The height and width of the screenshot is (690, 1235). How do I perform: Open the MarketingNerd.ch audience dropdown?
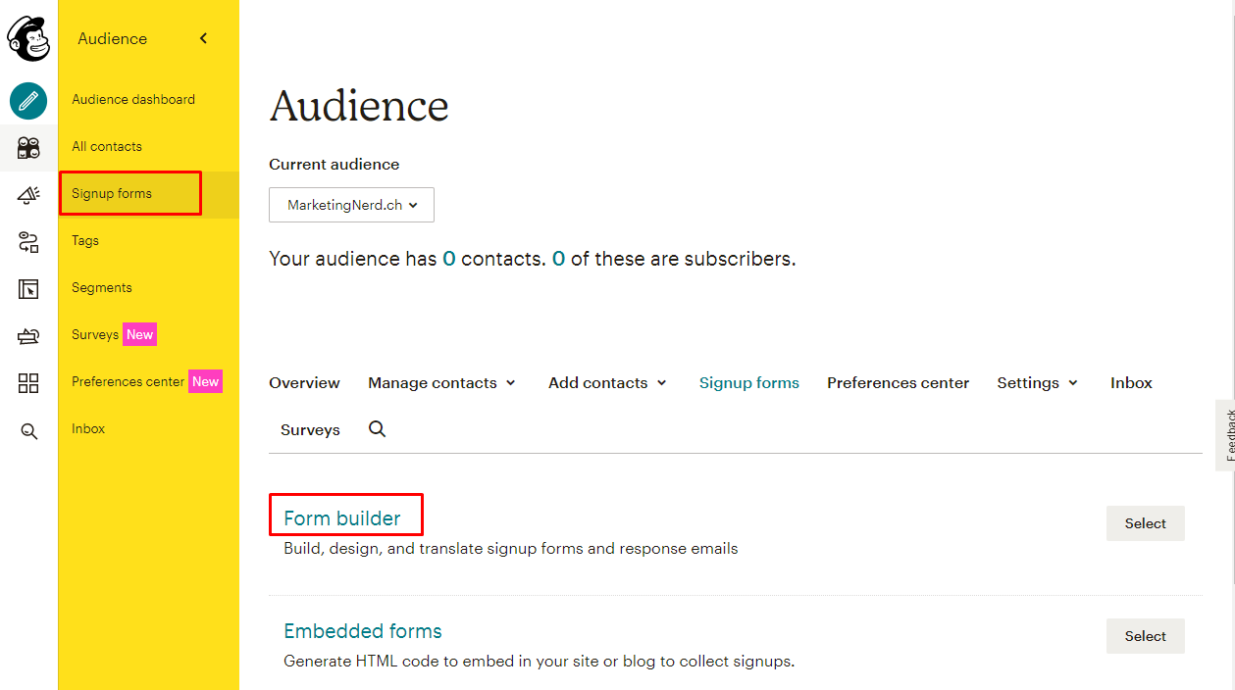351,205
